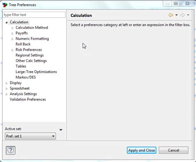Open the help question mark icon

click(x=11, y=150)
